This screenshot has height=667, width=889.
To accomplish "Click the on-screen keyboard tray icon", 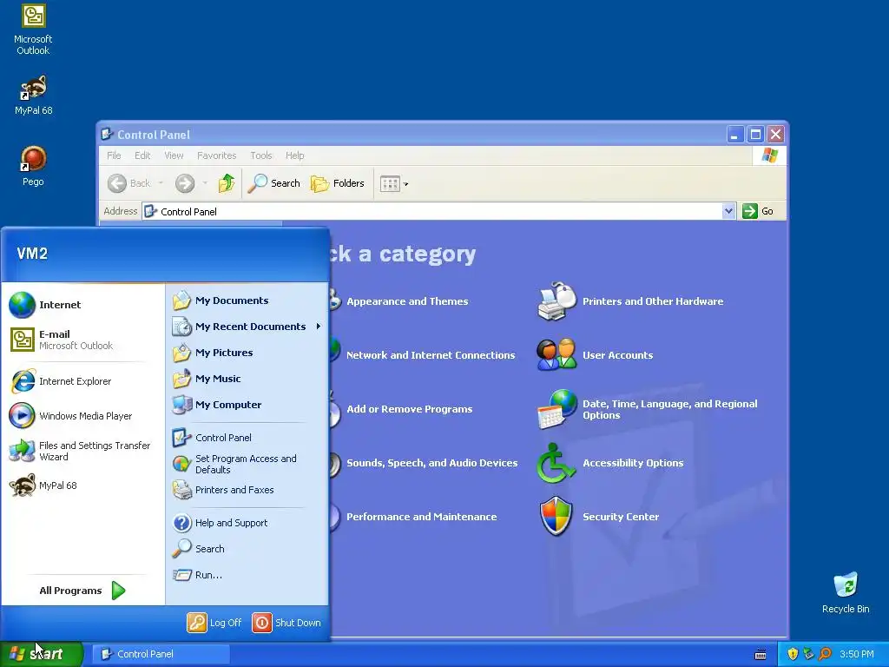I will pos(761,655).
